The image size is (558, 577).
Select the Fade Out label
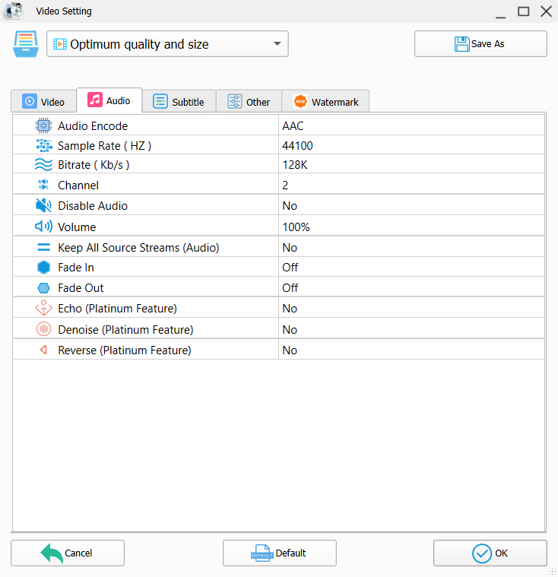(x=81, y=288)
